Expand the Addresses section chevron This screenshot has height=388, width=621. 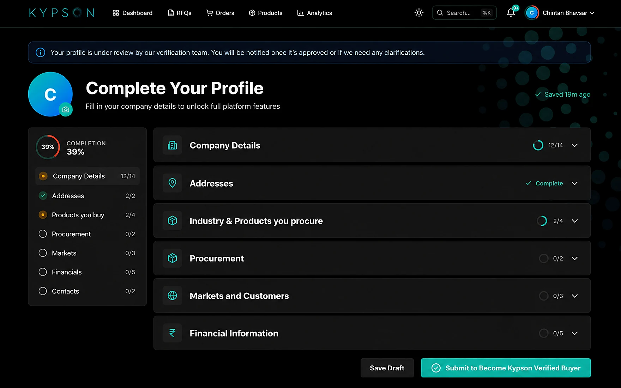click(x=574, y=183)
